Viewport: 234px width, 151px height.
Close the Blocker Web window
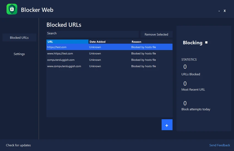(x=225, y=11)
